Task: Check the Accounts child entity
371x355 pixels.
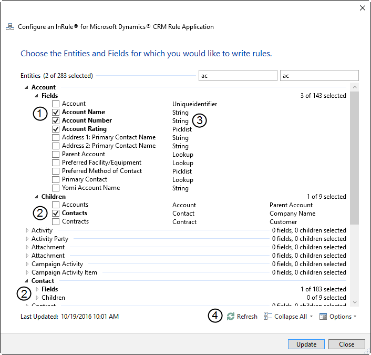Action: pyautogui.click(x=56, y=205)
